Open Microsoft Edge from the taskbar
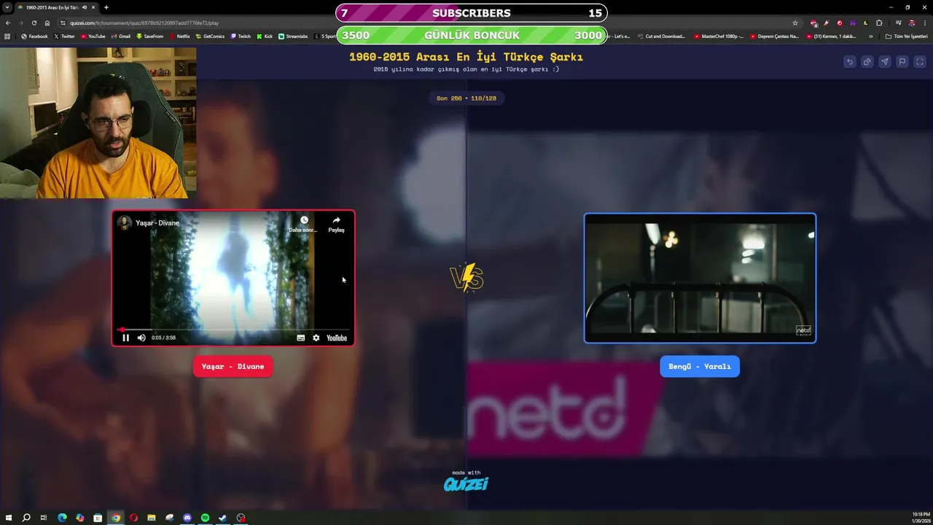933x525 pixels. [x=62, y=518]
